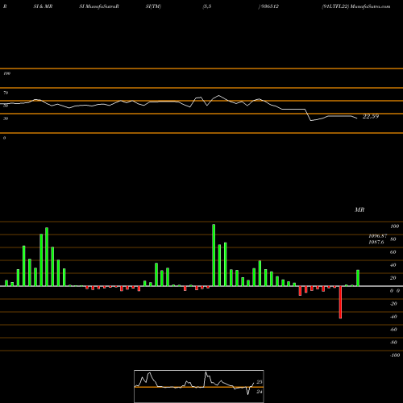403x403 pixels.
Task: Click the 1096.87 price value
Action: coord(378,235)
